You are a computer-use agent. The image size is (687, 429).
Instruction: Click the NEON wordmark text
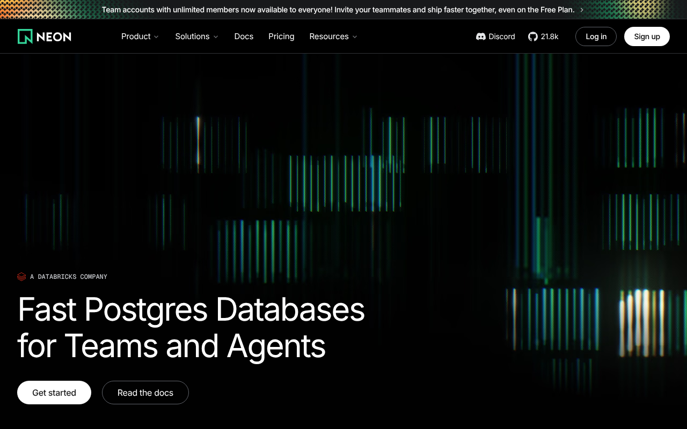click(54, 36)
